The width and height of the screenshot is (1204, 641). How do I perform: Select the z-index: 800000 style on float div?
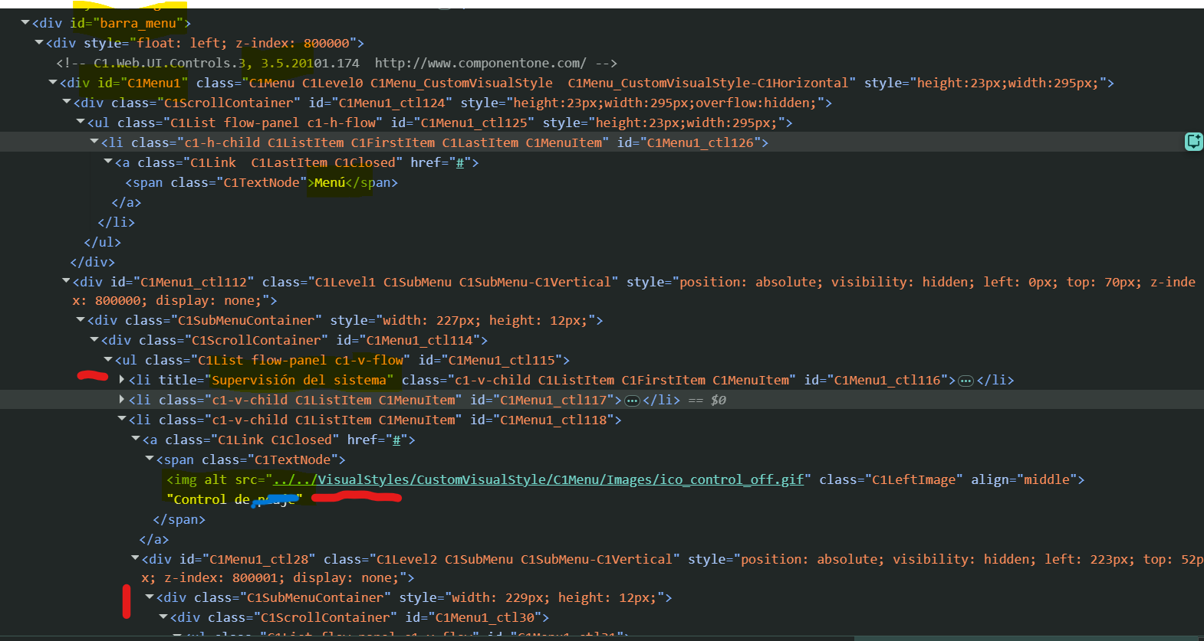coord(292,43)
